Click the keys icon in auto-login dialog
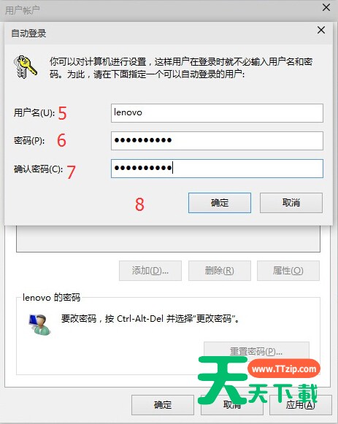 25,67
